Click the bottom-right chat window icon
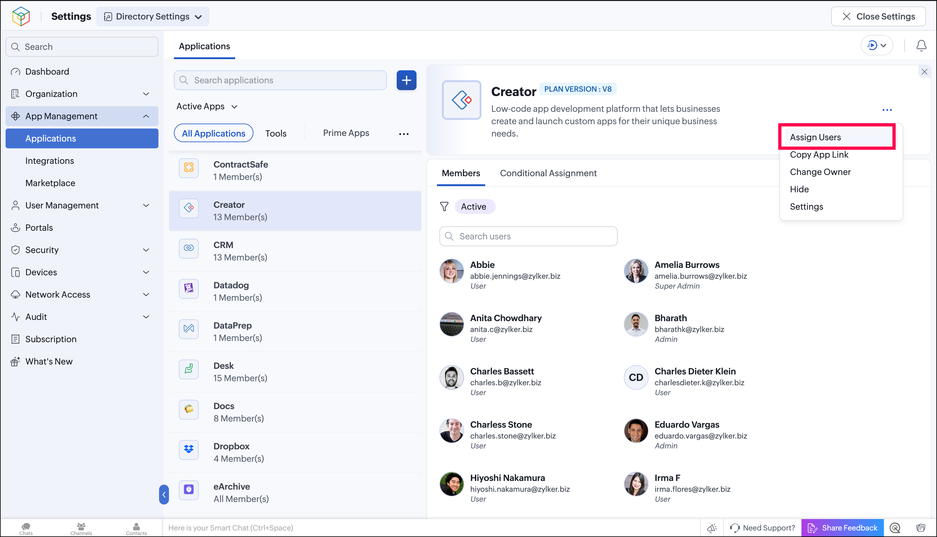 click(921, 528)
